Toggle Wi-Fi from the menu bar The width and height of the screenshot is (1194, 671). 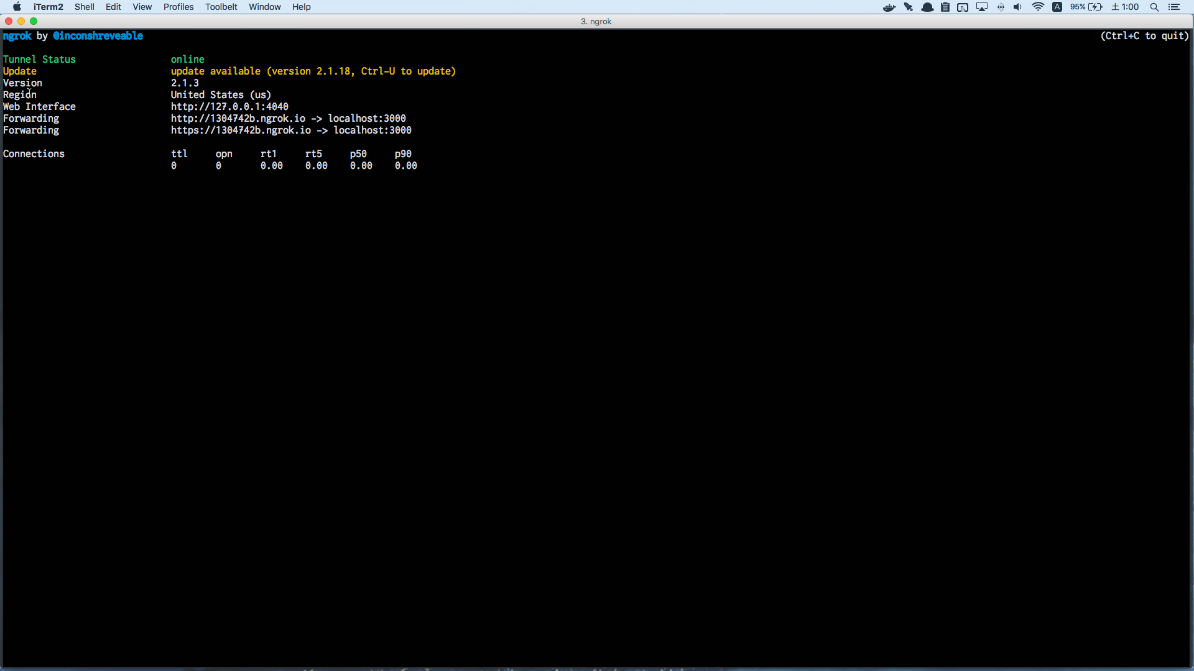point(1037,7)
